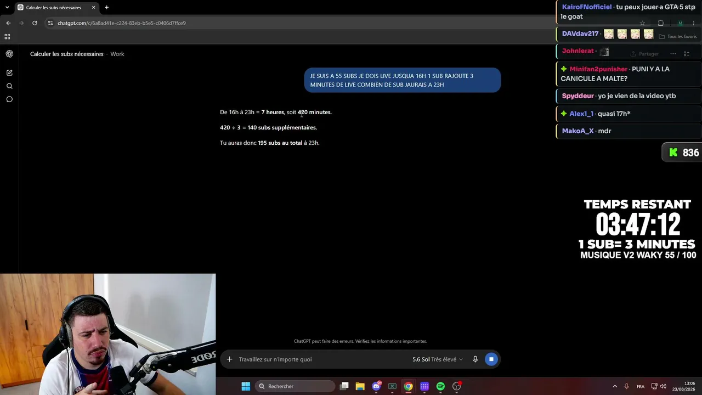Click Alex1_1's message 'quasi 17h*'

point(629,114)
